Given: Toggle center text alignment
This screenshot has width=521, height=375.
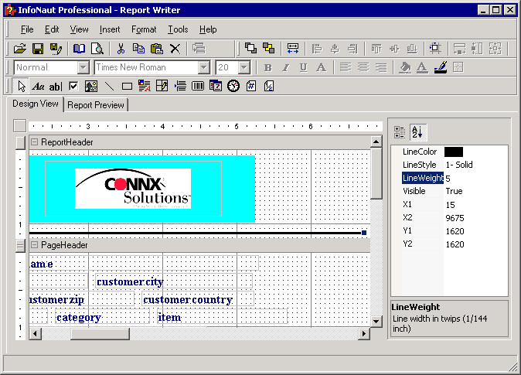Looking at the screenshot, I should [363, 68].
